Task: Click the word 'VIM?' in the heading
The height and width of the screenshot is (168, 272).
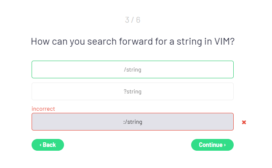Action: point(224,41)
